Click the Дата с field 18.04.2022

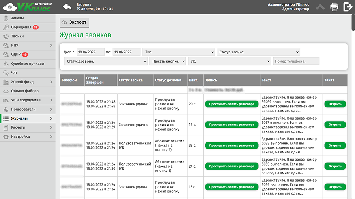(x=90, y=52)
